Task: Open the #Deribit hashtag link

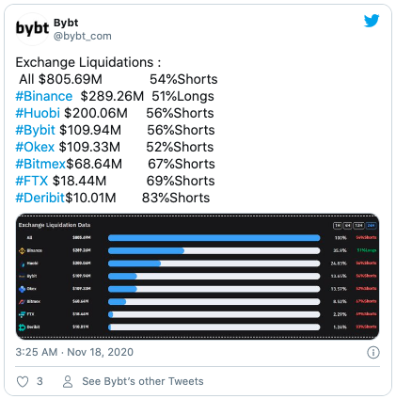Action: tap(40, 198)
